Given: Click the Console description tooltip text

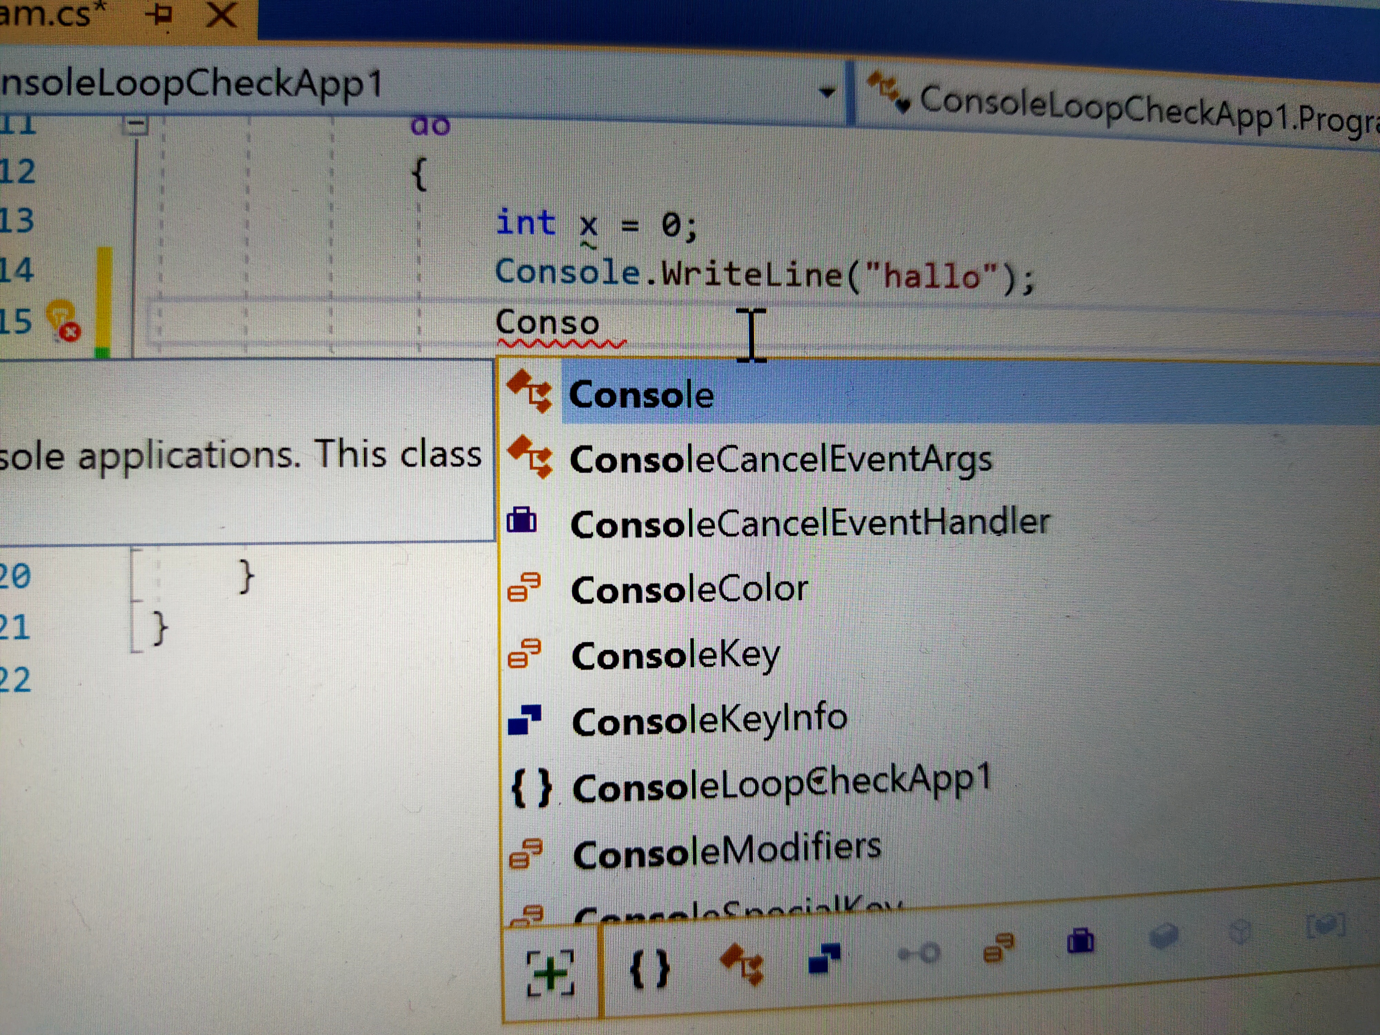Looking at the screenshot, I should click(x=241, y=455).
